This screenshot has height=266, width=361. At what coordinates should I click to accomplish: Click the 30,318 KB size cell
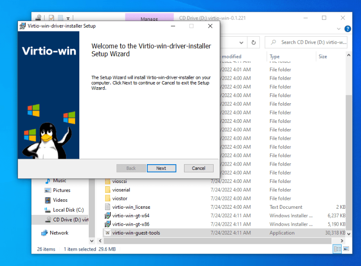[335, 233]
